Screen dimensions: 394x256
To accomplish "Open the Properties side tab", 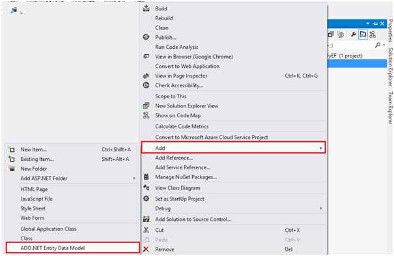I will pos(390,30).
